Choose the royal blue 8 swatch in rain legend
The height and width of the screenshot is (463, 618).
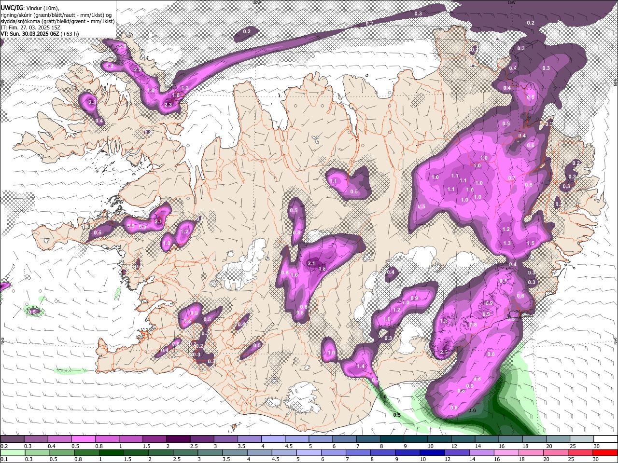(x=382, y=452)
